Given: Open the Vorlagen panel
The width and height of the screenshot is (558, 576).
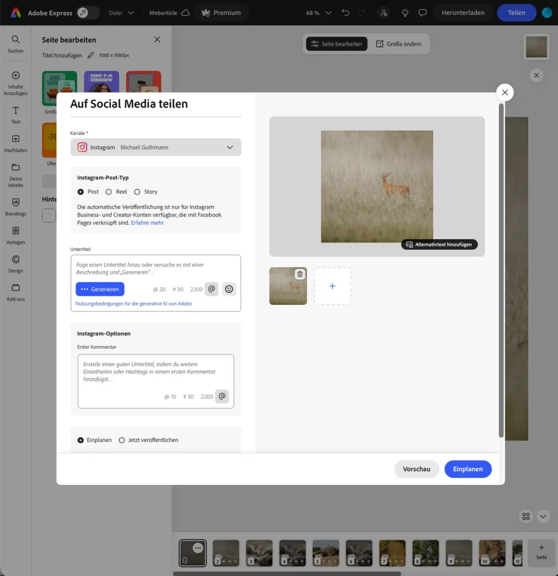Looking at the screenshot, I should point(15,235).
